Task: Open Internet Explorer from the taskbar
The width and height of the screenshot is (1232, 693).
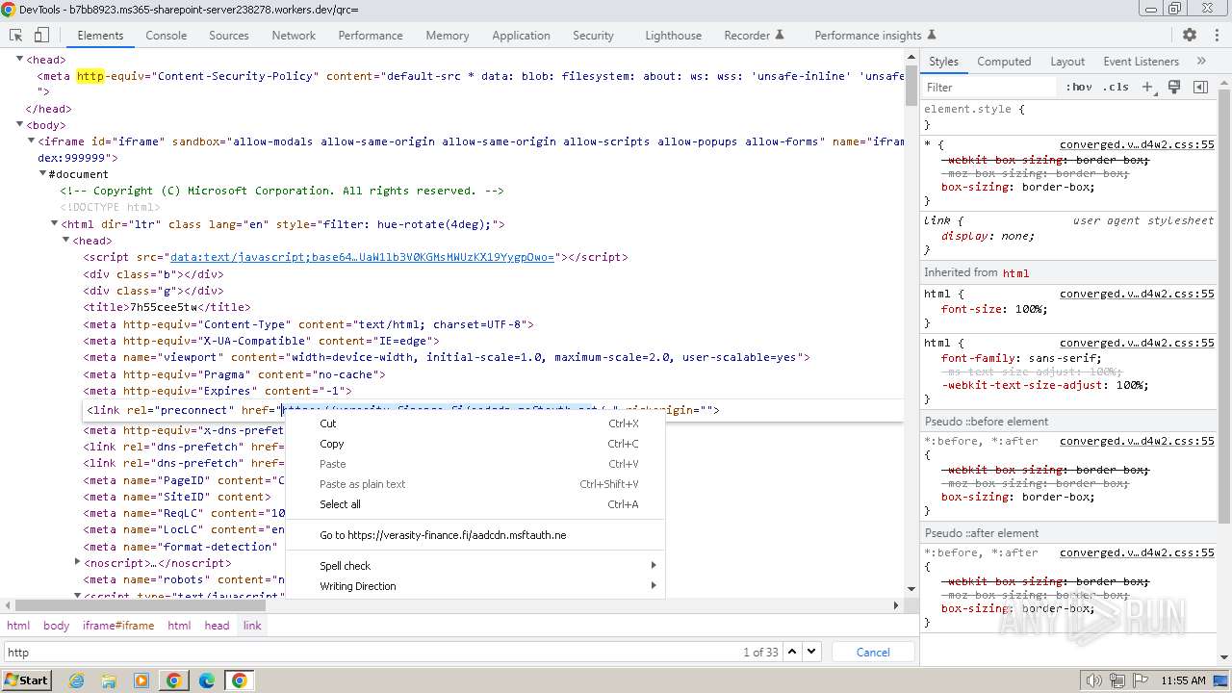Action: [x=76, y=680]
